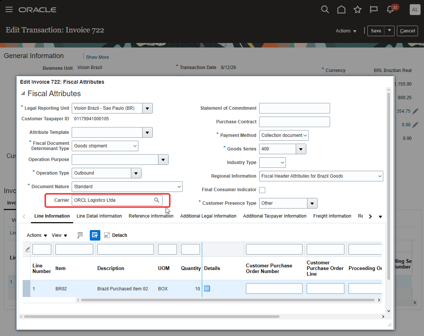The height and width of the screenshot is (336, 424).
Task: Open the Industry Type dropdown
Action: click(x=272, y=163)
